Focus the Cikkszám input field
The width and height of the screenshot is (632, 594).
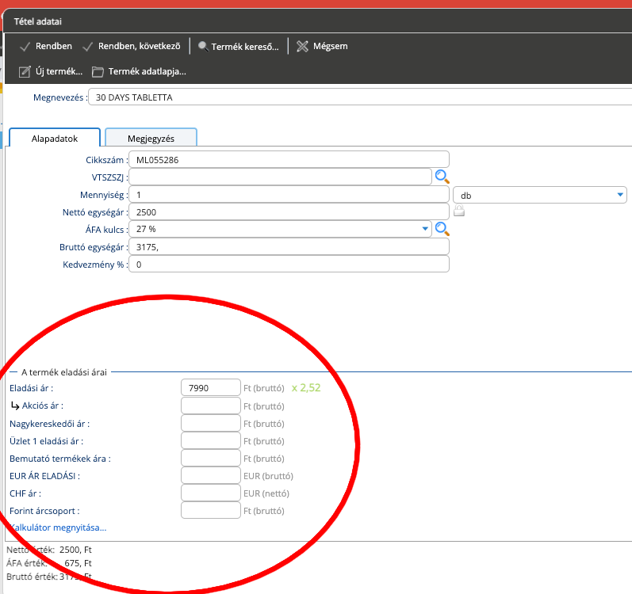point(289,159)
